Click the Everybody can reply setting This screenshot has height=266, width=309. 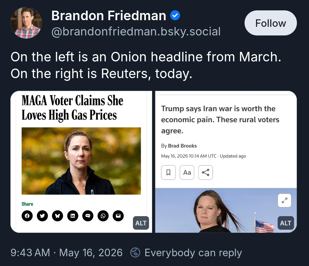pyautogui.click(x=186, y=253)
